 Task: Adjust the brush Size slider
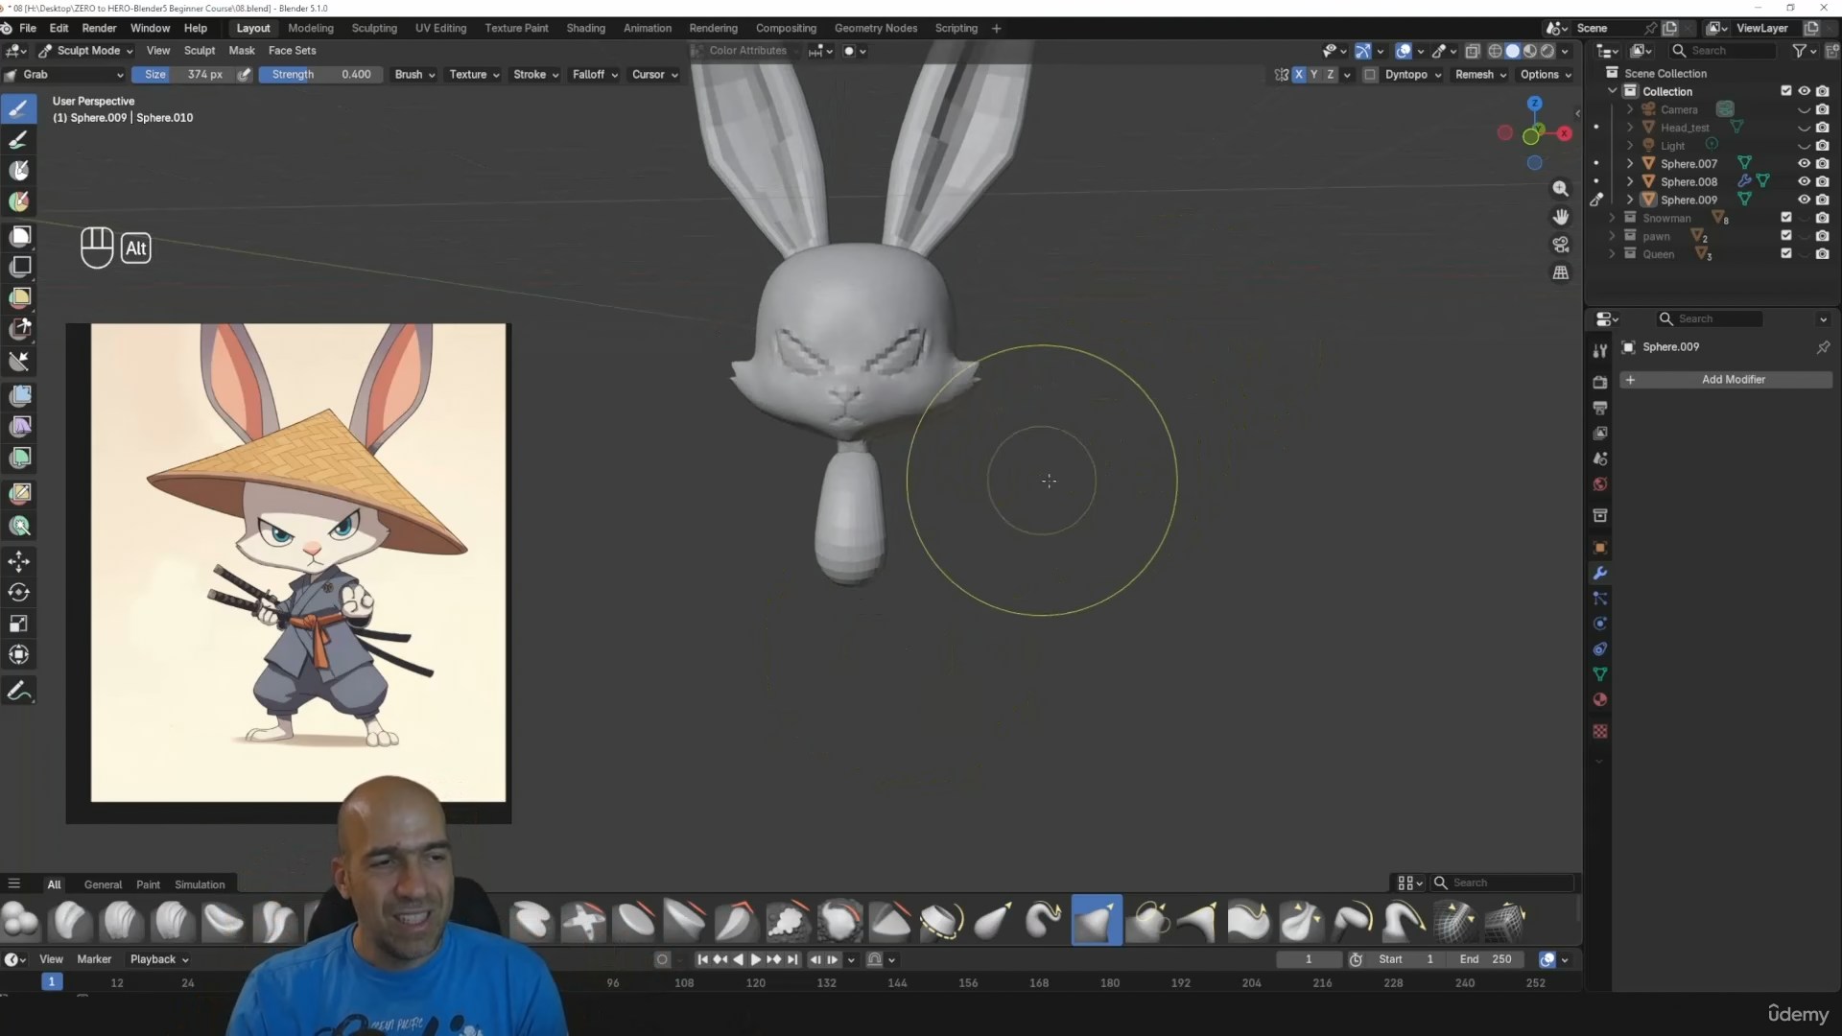[182, 75]
